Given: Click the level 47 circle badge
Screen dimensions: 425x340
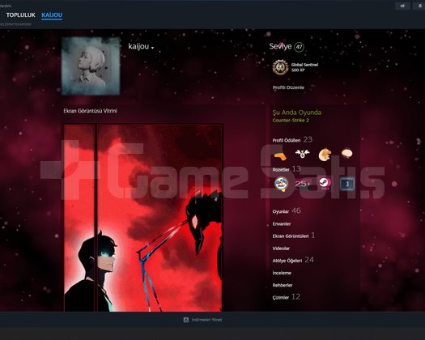Looking at the screenshot, I should pyautogui.click(x=299, y=47).
